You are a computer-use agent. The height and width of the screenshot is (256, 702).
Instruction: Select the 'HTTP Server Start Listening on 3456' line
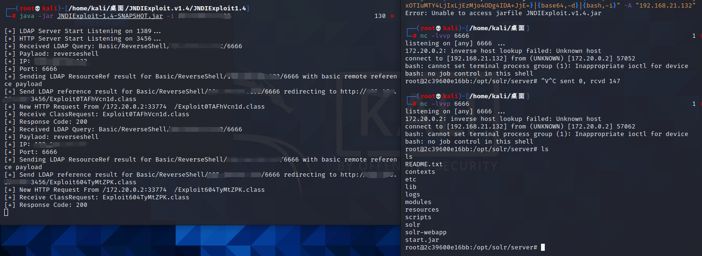(x=83, y=39)
